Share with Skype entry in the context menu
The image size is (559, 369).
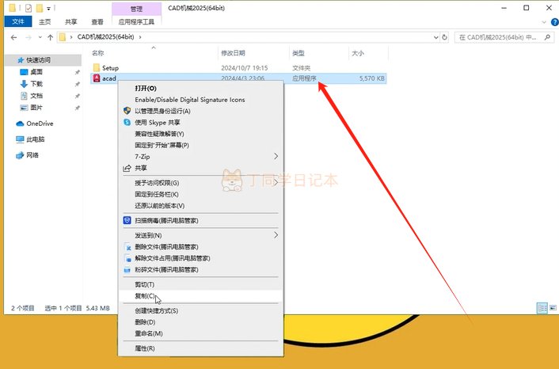[x=200, y=123]
